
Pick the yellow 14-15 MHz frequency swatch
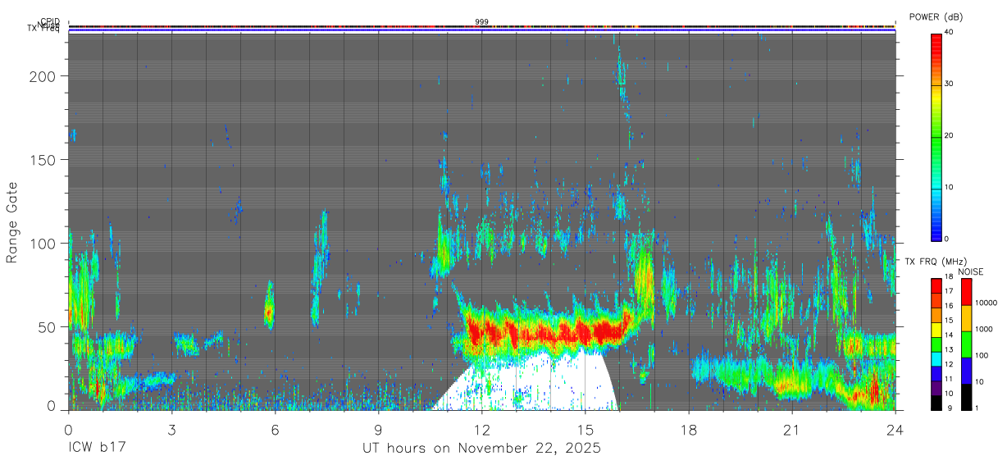(x=936, y=330)
